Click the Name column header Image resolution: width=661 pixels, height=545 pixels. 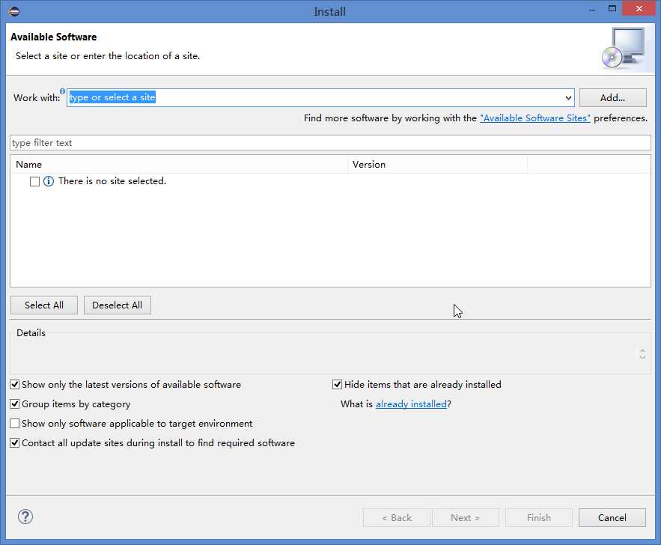coord(179,165)
